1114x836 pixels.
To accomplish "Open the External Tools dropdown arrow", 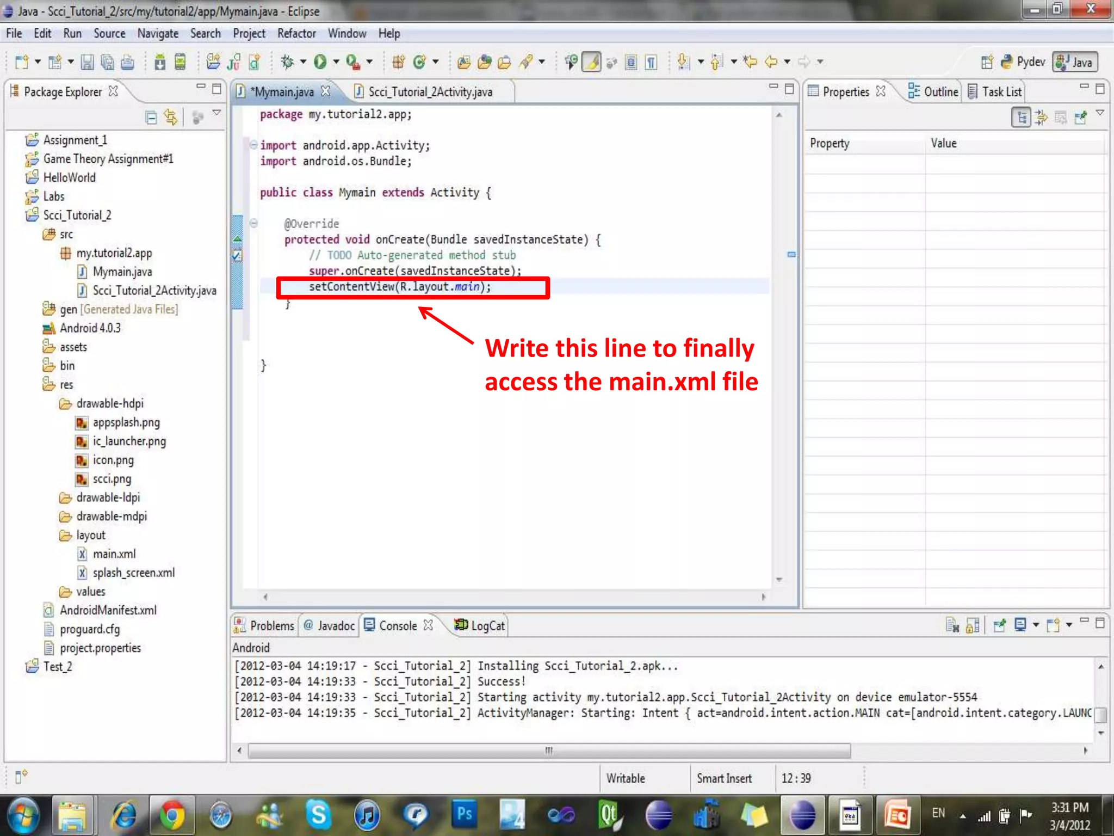I will tap(369, 62).
